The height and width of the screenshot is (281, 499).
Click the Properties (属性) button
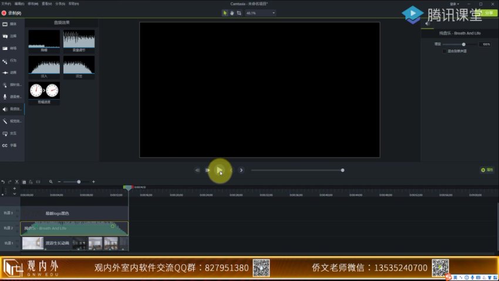[487, 170]
